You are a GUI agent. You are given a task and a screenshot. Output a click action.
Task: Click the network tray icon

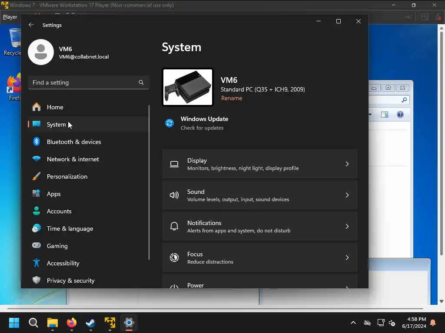click(381, 323)
